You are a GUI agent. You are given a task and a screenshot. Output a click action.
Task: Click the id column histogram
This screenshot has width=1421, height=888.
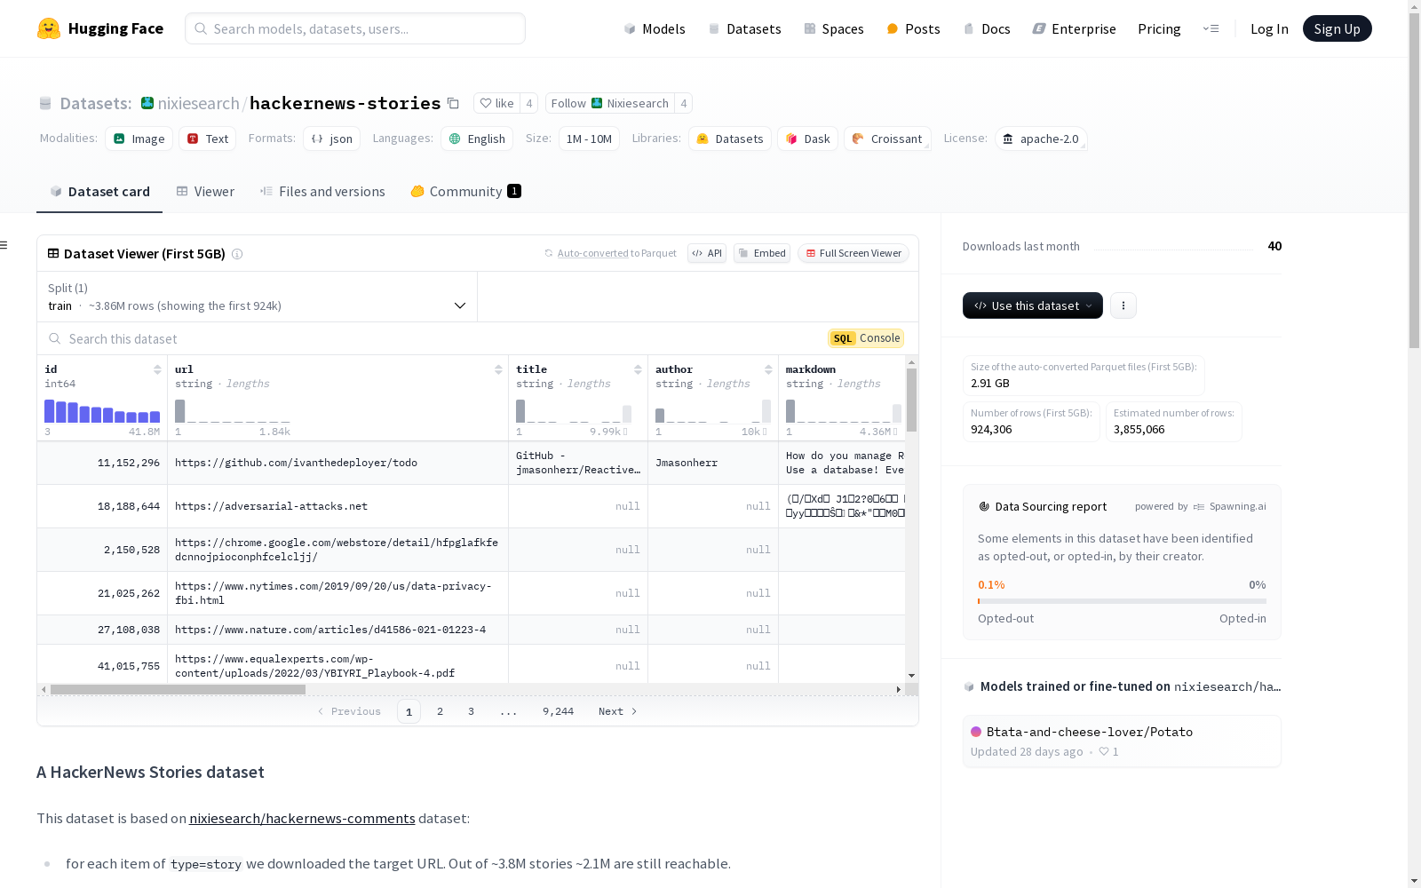coord(102,411)
